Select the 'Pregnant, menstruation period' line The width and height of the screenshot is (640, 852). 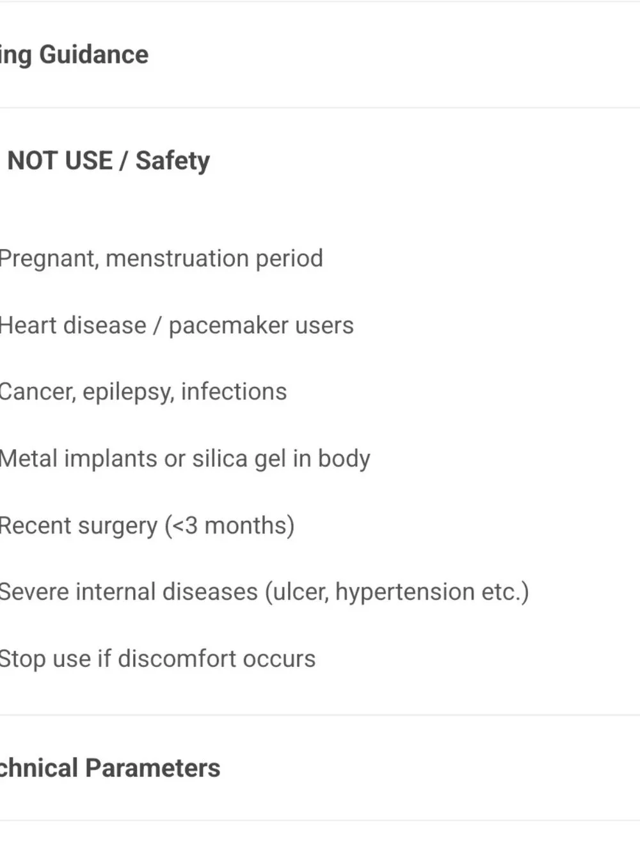[x=161, y=259]
